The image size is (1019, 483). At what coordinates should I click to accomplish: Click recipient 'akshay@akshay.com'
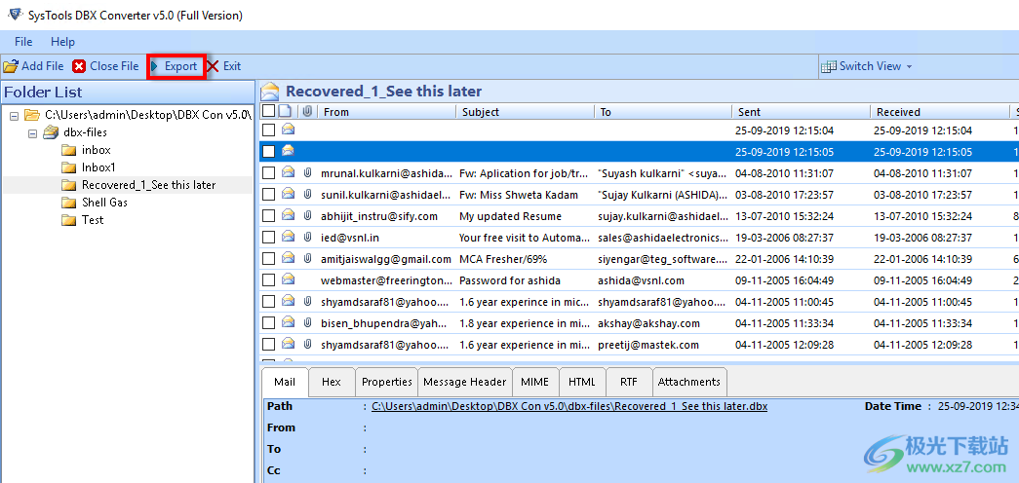[648, 323]
